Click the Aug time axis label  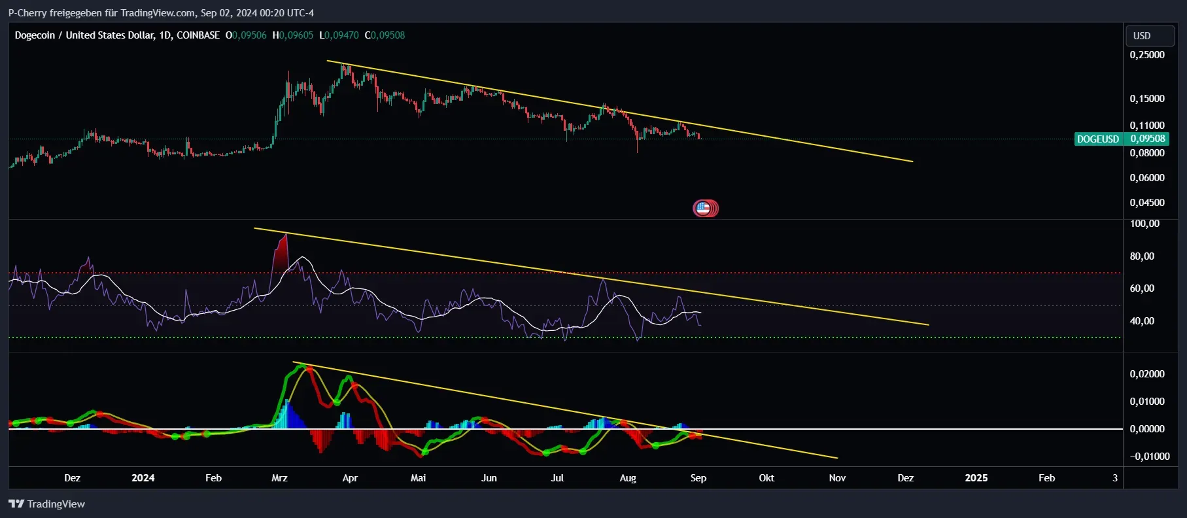click(628, 478)
